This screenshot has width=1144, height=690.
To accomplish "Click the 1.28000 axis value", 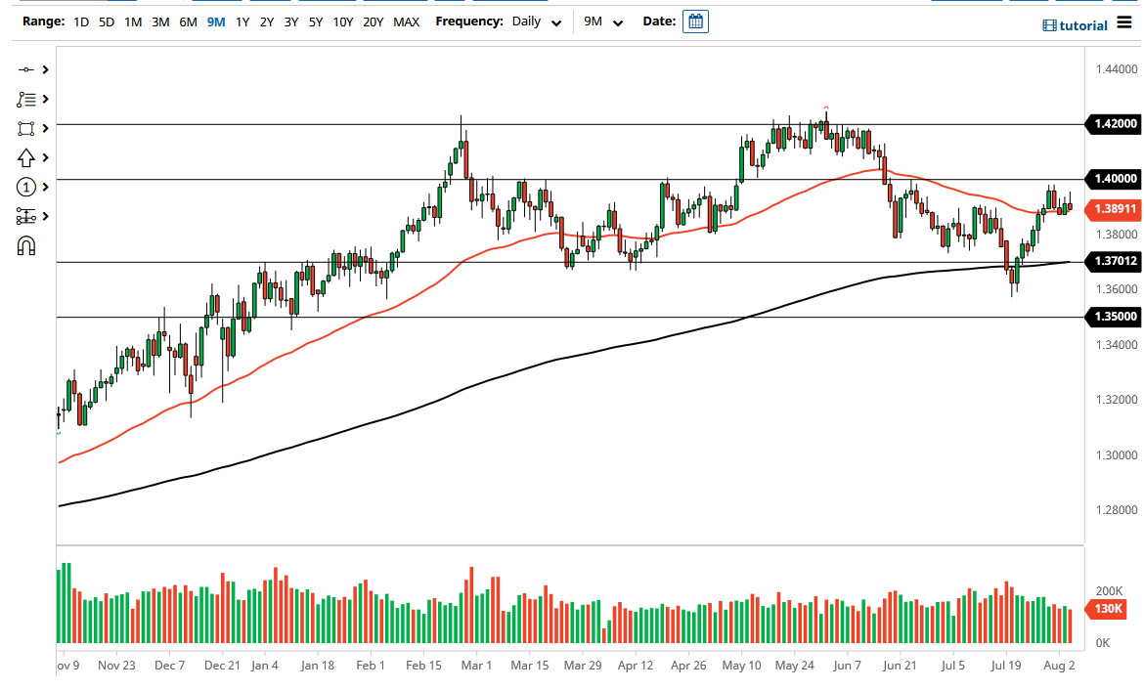I will click(1117, 510).
